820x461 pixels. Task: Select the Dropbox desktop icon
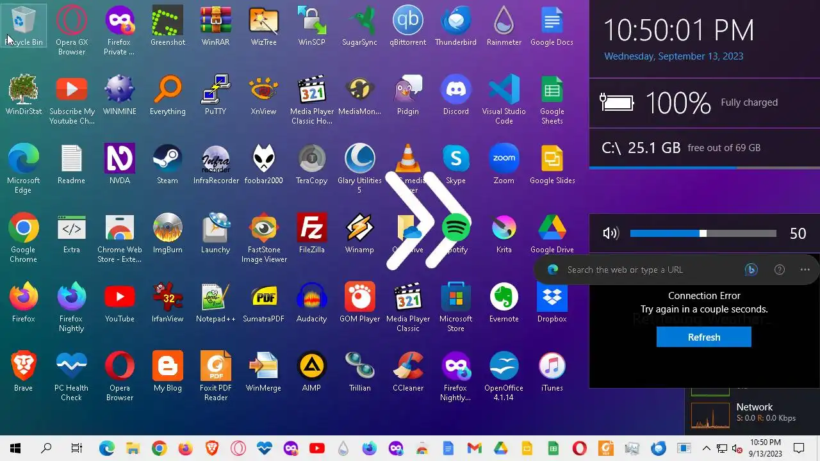[552, 302]
